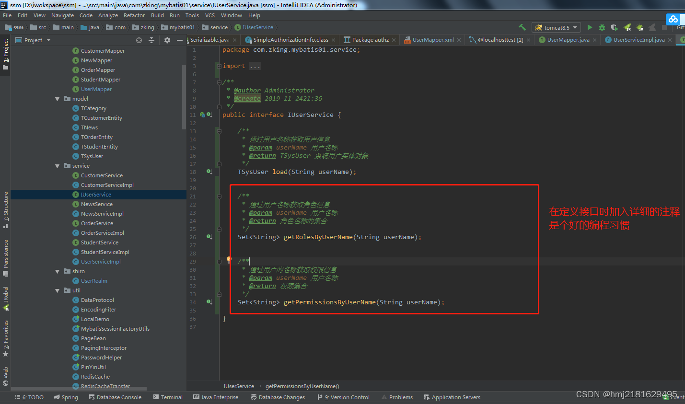
Task: Close the Package authz tab
Action: point(394,40)
